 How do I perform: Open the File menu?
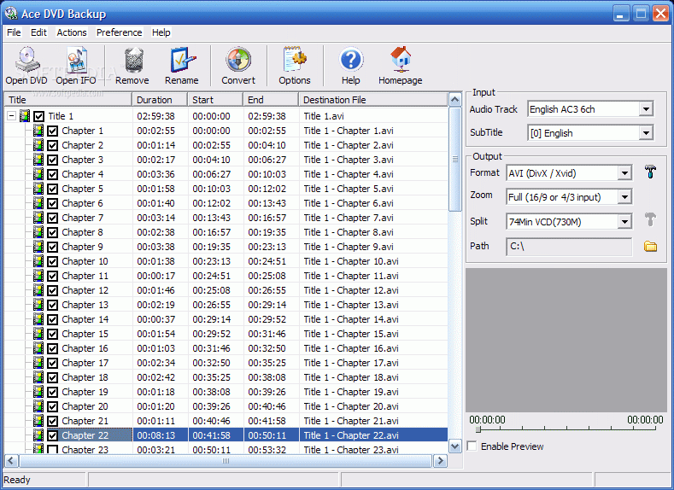click(x=14, y=32)
